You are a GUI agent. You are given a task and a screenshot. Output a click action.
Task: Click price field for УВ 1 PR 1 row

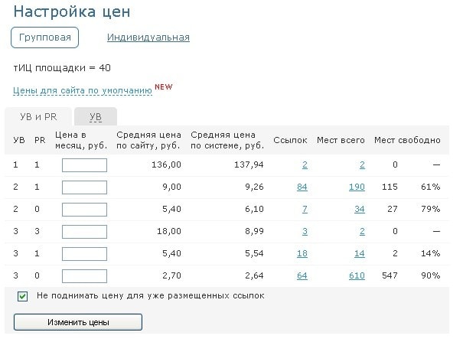[84, 165]
